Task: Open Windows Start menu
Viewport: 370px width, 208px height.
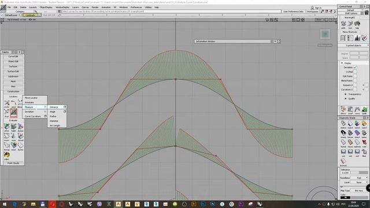Action: pyautogui.click(x=5, y=204)
